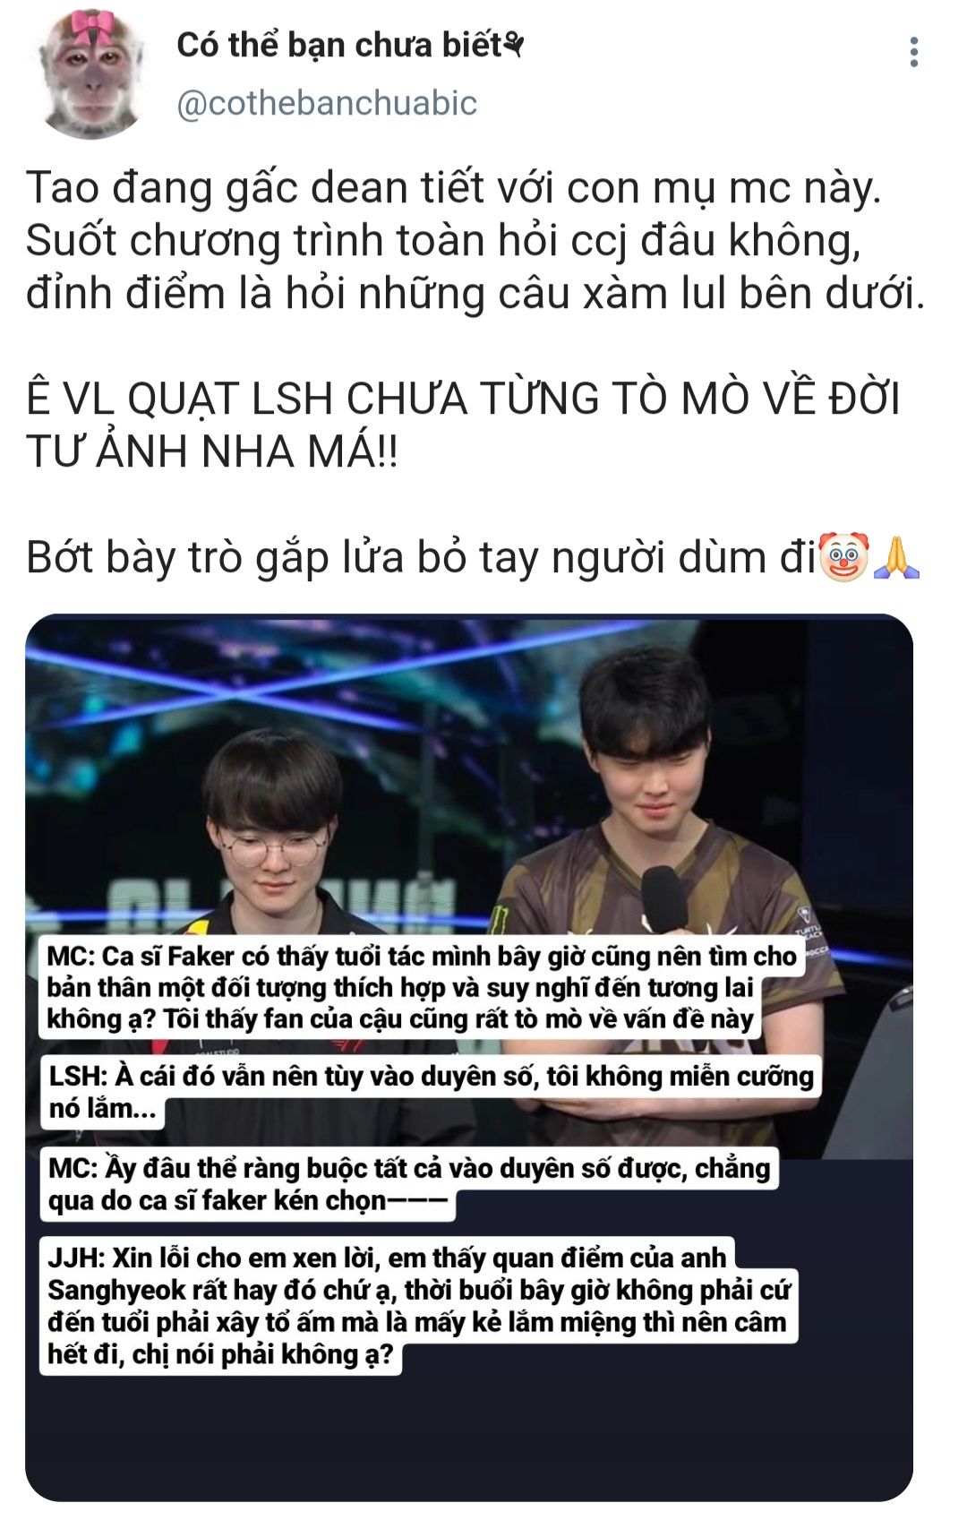Click the clown face emoji

point(843,557)
